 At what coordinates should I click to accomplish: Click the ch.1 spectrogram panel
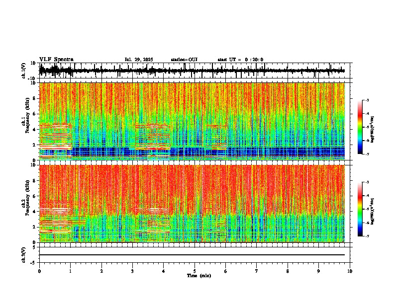point(192,121)
